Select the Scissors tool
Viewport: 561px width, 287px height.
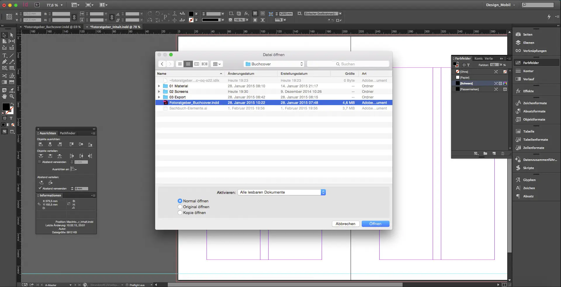pos(4,76)
